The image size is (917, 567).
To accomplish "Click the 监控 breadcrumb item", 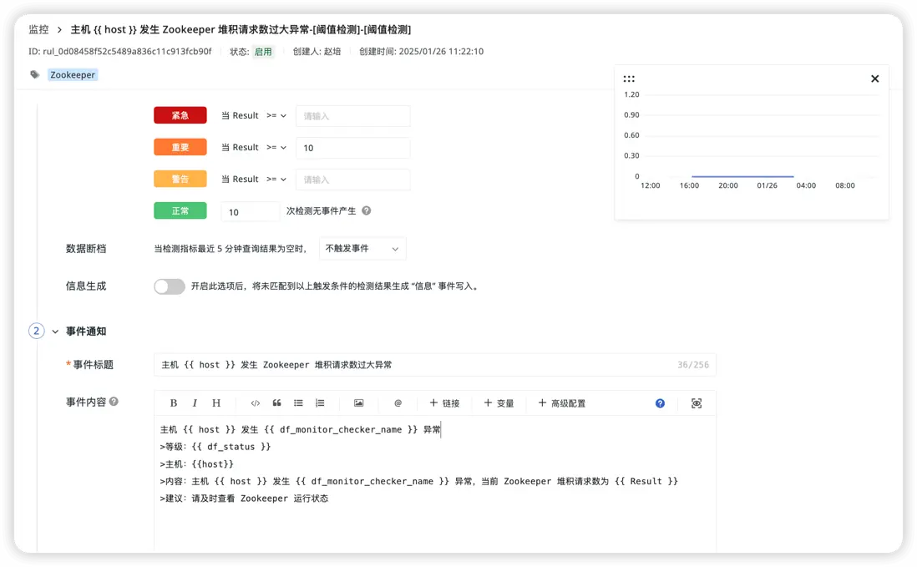I will [38, 28].
